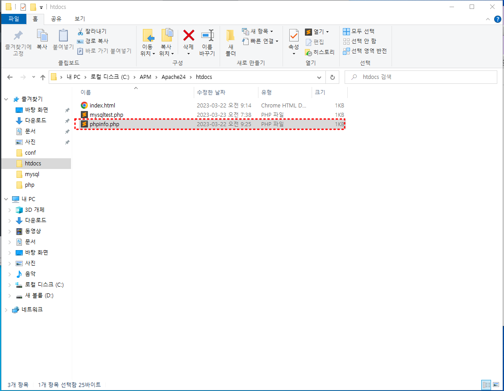This screenshot has width=504, height=391.
Task: Click the Edit (편집) command
Action: pos(315,42)
